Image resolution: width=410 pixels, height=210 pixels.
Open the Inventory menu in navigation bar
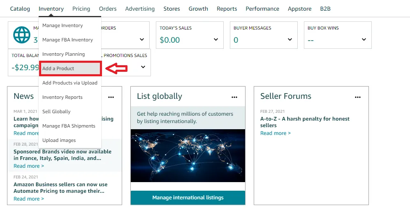point(51,9)
